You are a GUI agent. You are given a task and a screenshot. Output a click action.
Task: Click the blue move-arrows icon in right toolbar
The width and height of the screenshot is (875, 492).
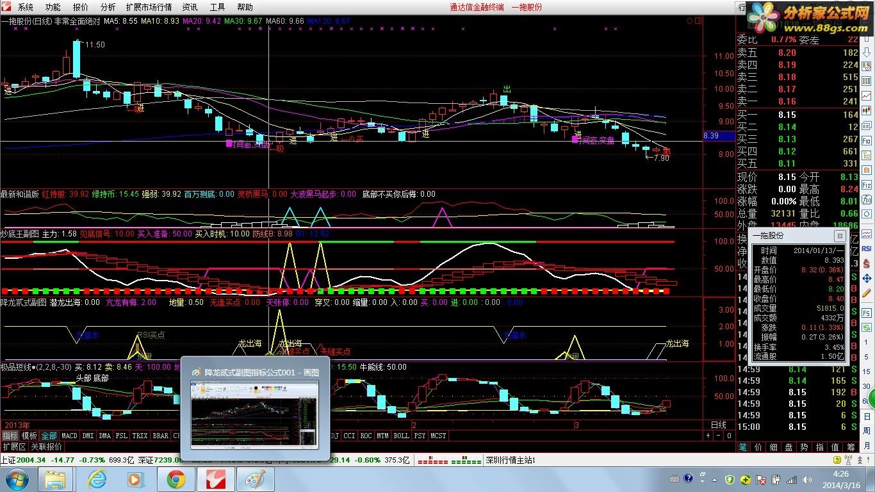(x=867, y=278)
